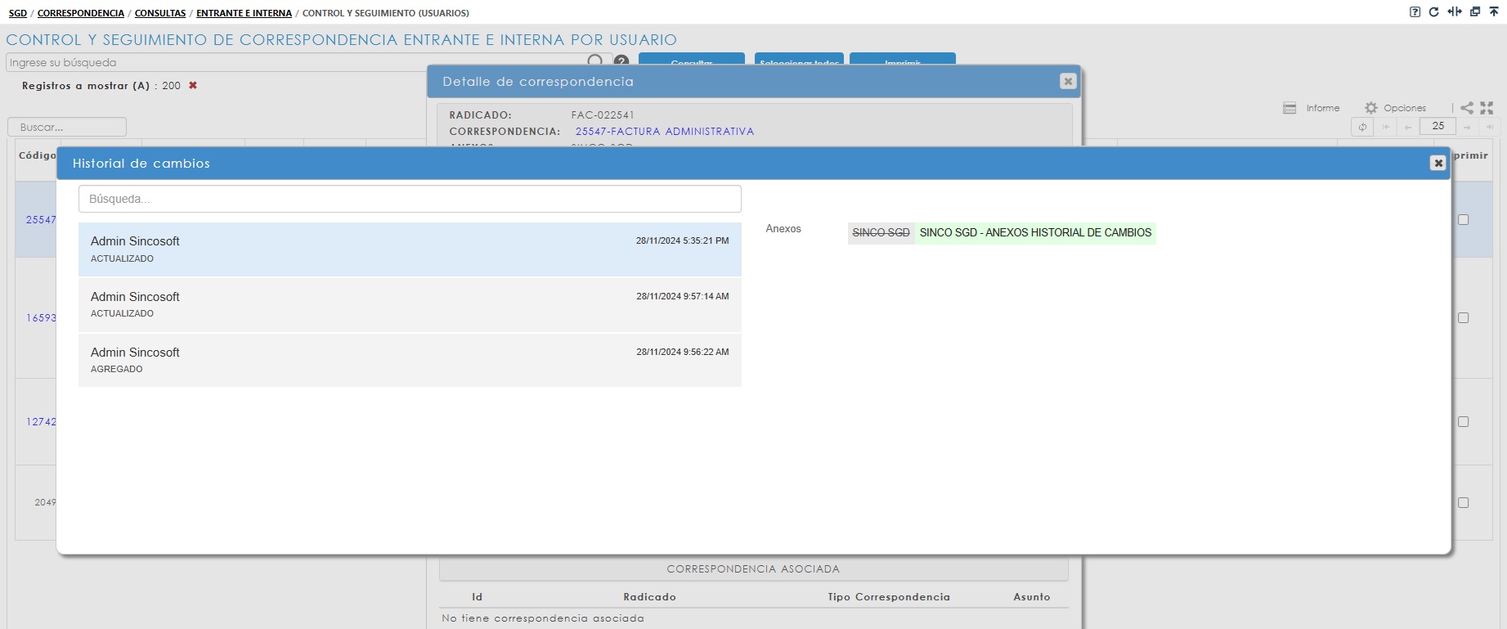Click the Seleccionar todos button
Screen dimensions: 1507x629
click(799, 59)
